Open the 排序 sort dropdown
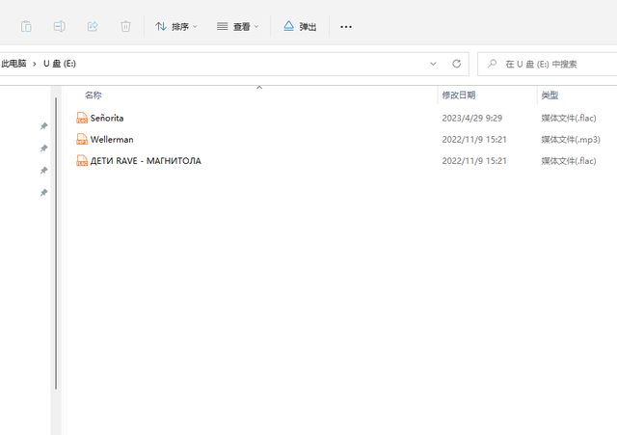The image size is (617, 435). point(175,26)
